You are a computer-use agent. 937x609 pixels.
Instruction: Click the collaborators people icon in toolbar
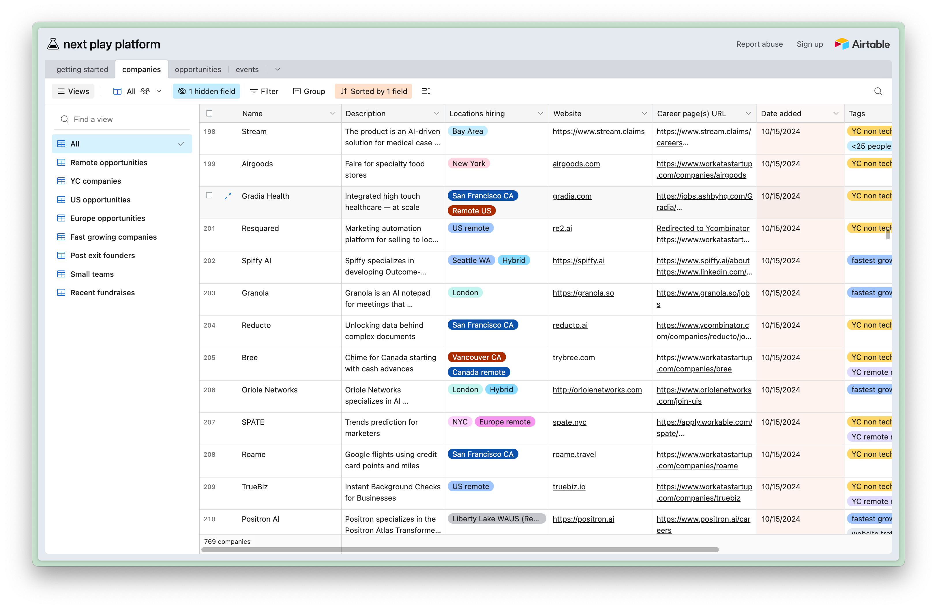coord(145,91)
